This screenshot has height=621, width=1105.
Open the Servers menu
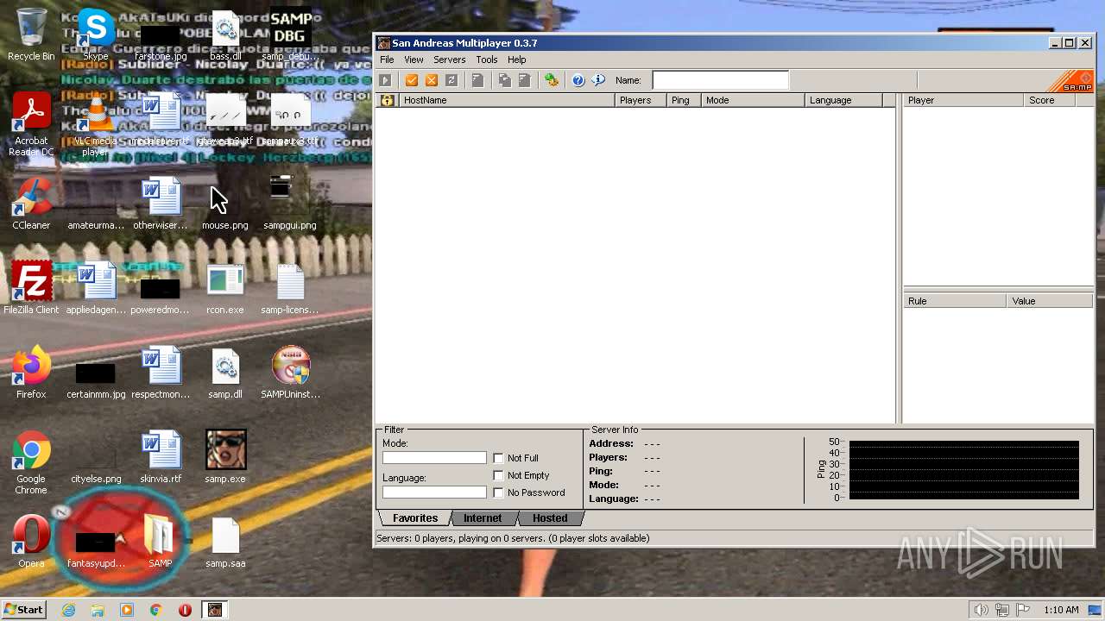point(449,60)
